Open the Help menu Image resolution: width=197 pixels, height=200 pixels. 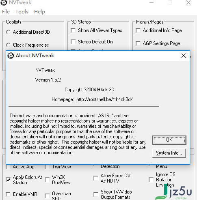click(39, 12)
